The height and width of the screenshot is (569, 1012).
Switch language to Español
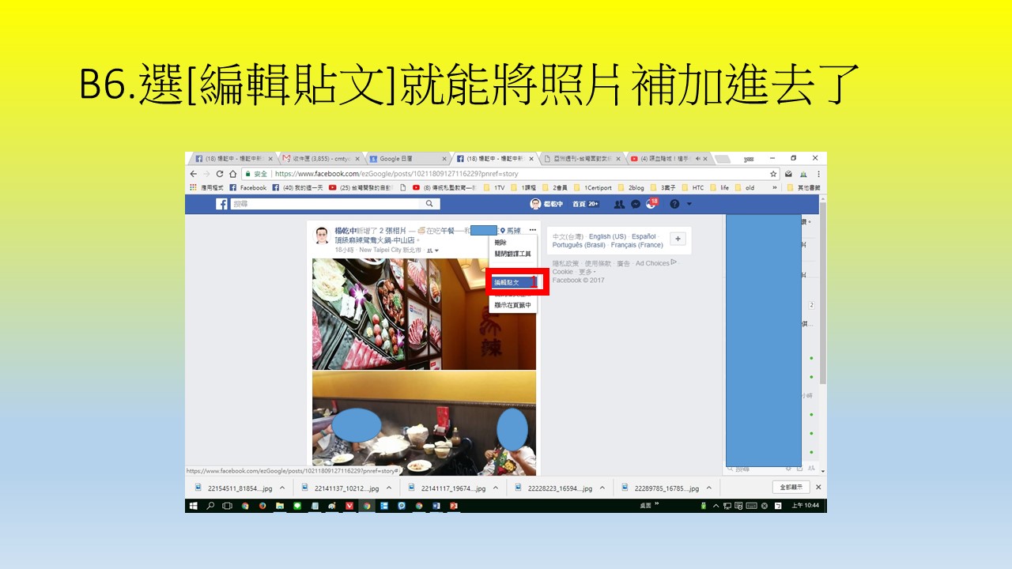tap(644, 236)
